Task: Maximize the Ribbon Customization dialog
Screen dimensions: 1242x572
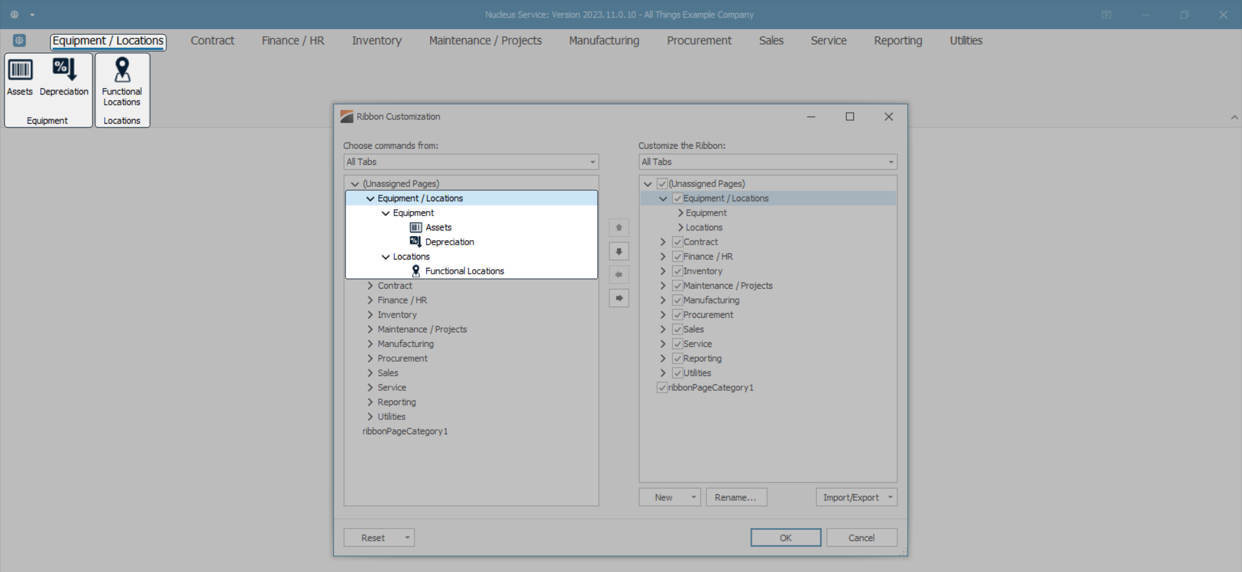Action: pos(850,116)
